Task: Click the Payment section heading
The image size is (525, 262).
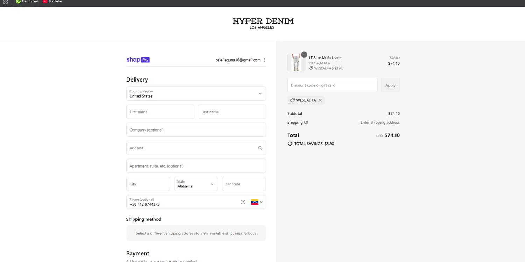Action: [138, 253]
